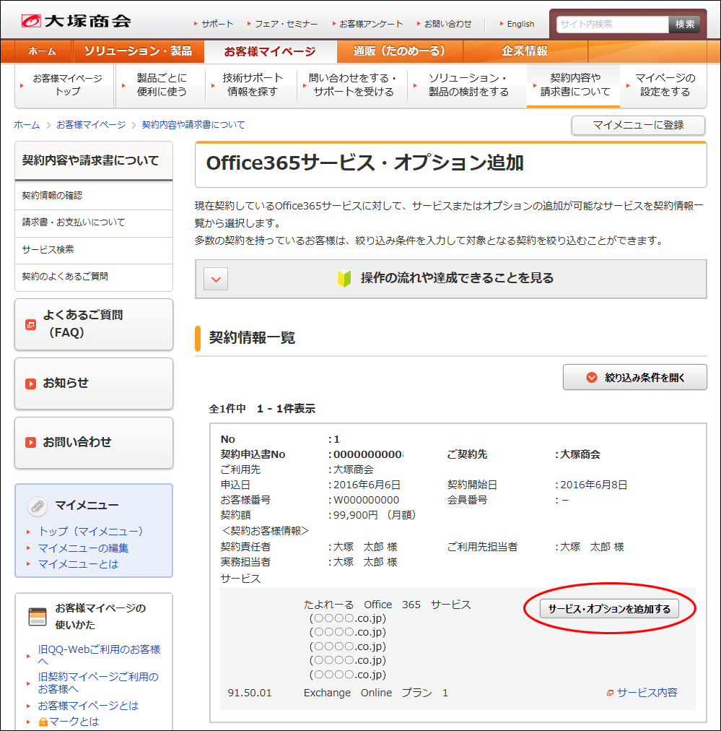Image resolution: width=721 pixels, height=731 pixels.
Task: Click the 99,900円（月額） amount text
Action: (x=375, y=515)
